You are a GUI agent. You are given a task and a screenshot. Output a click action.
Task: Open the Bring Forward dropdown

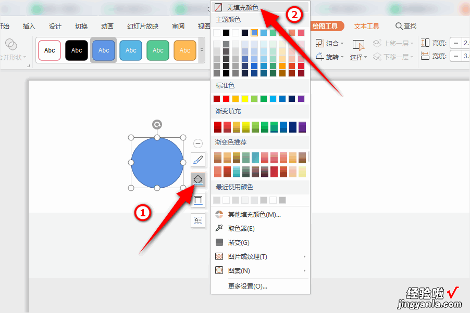coord(393,43)
